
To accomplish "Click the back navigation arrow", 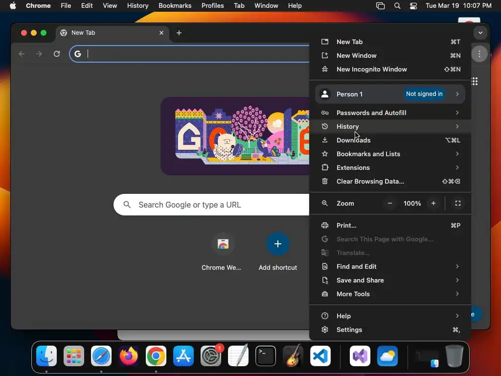I will (22, 54).
